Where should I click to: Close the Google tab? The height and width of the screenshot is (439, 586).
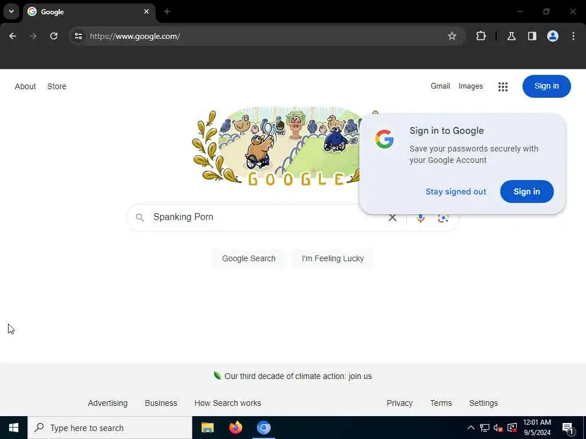pos(146,11)
